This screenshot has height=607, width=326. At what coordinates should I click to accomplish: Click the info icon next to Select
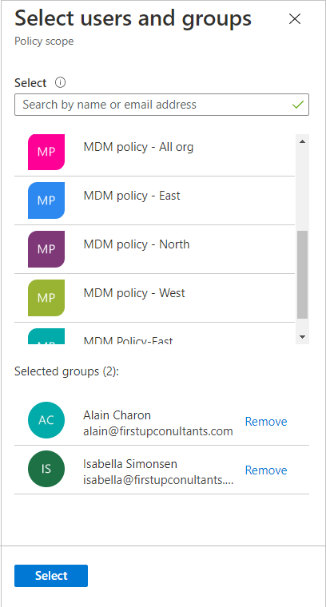(x=61, y=82)
